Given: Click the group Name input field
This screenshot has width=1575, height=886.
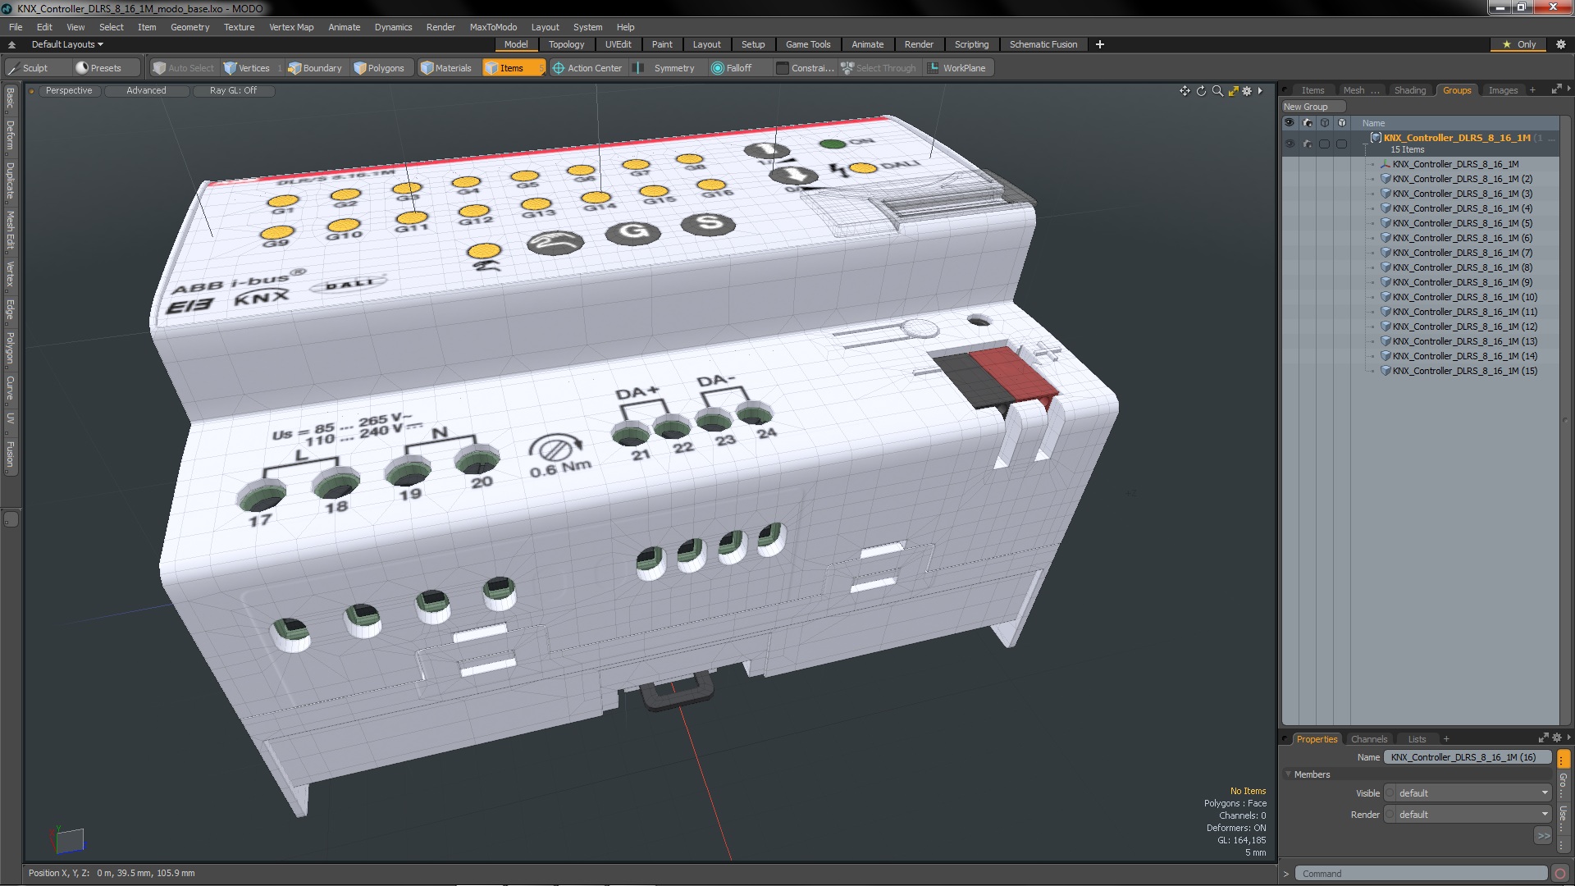Looking at the screenshot, I should (1468, 757).
